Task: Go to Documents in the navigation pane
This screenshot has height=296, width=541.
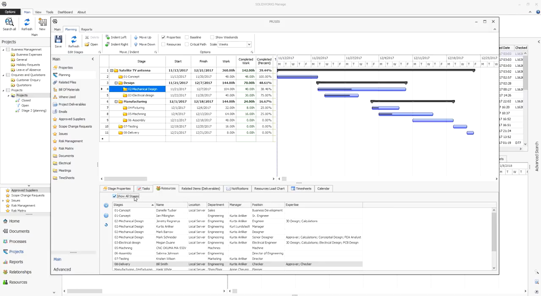Action: pyautogui.click(x=19, y=231)
